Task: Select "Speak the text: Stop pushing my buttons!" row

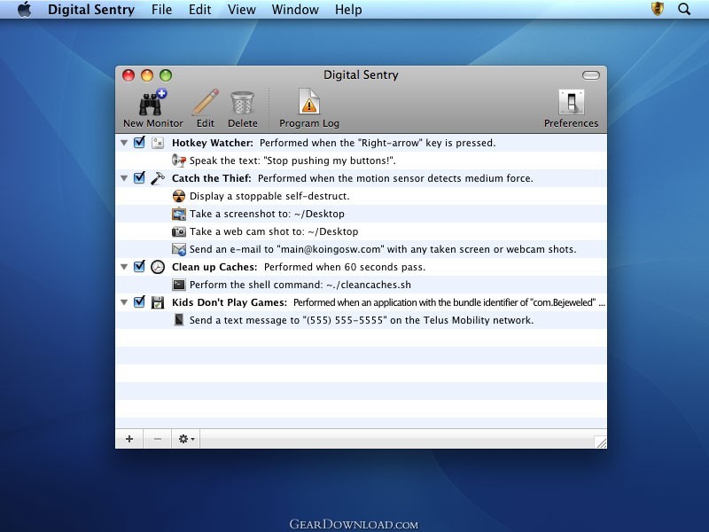Action: click(292, 160)
